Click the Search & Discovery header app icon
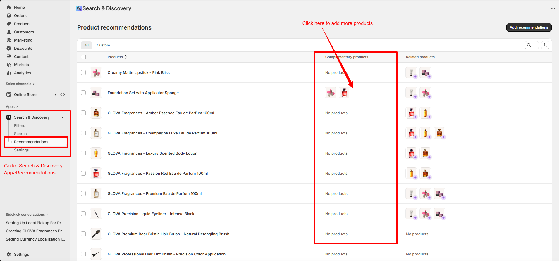This screenshot has height=261, width=559. coord(79,8)
